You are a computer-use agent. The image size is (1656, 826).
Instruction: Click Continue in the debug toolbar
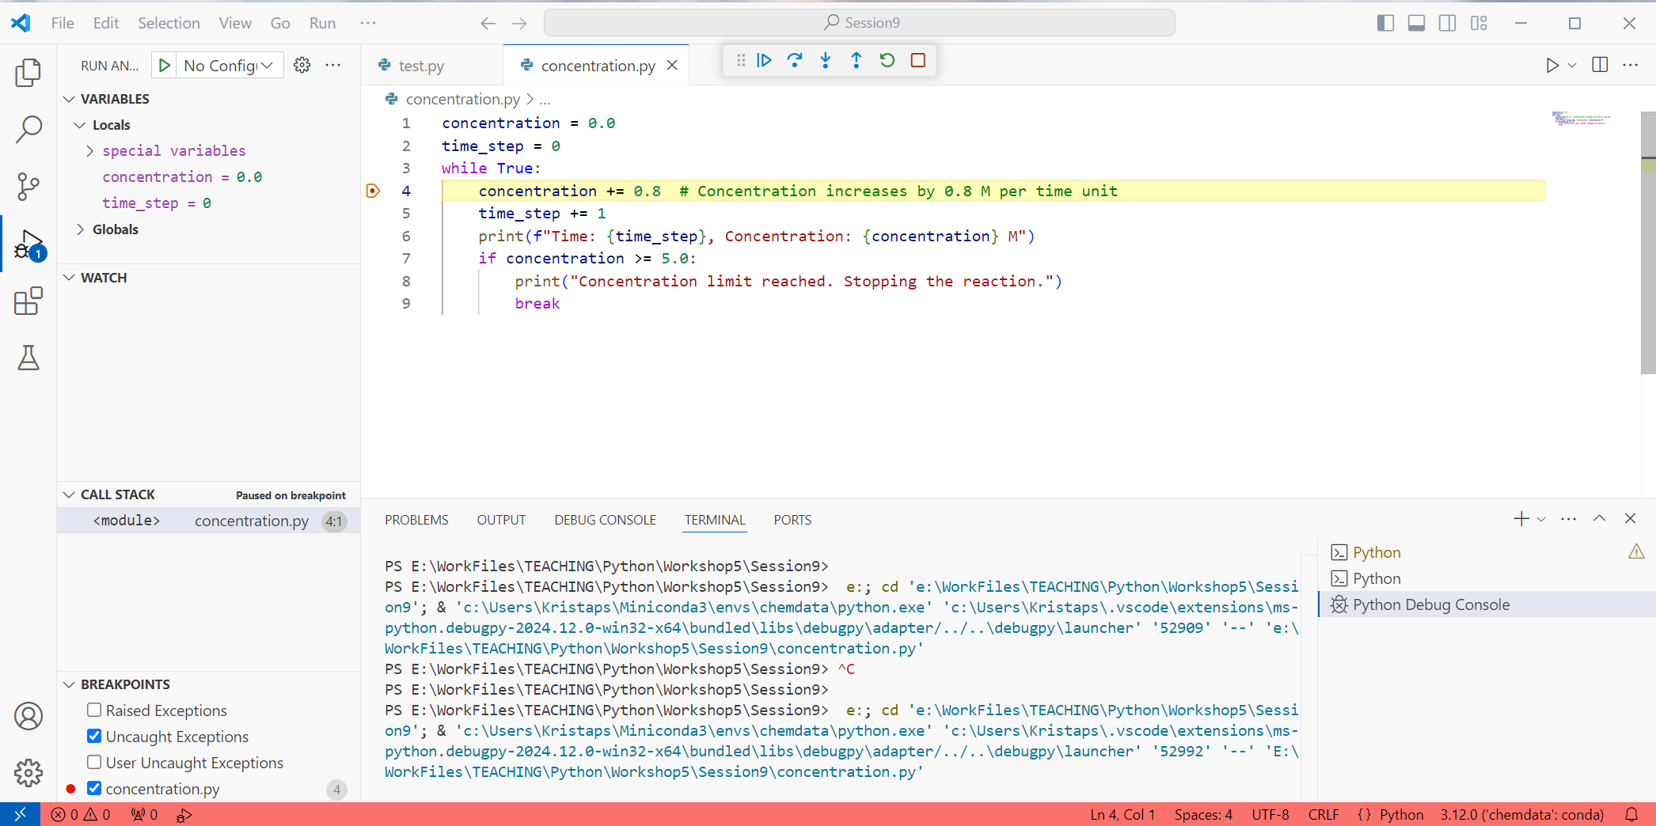coord(764,60)
